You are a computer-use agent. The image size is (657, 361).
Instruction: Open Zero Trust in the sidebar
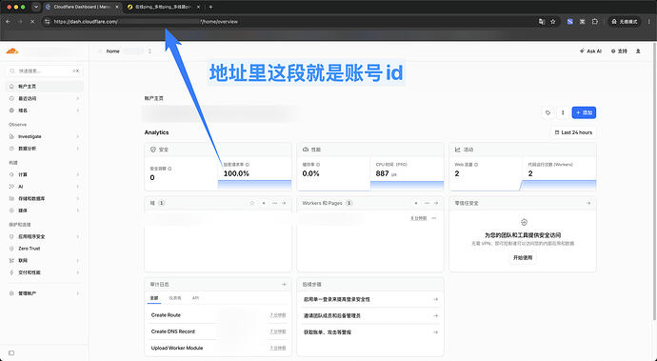pyautogui.click(x=45, y=249)
